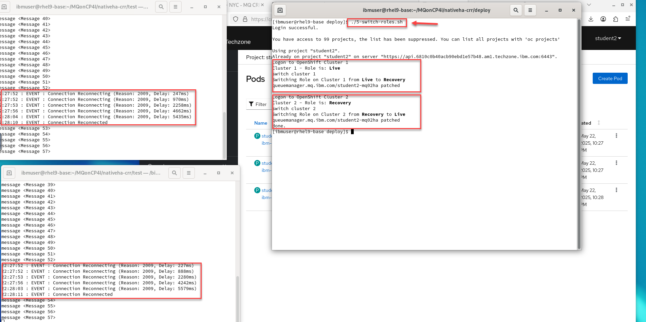This screenshot has width=646, height=322.
Task: Add new tab in the bottom-left terminal
Action: coord(9,173)
